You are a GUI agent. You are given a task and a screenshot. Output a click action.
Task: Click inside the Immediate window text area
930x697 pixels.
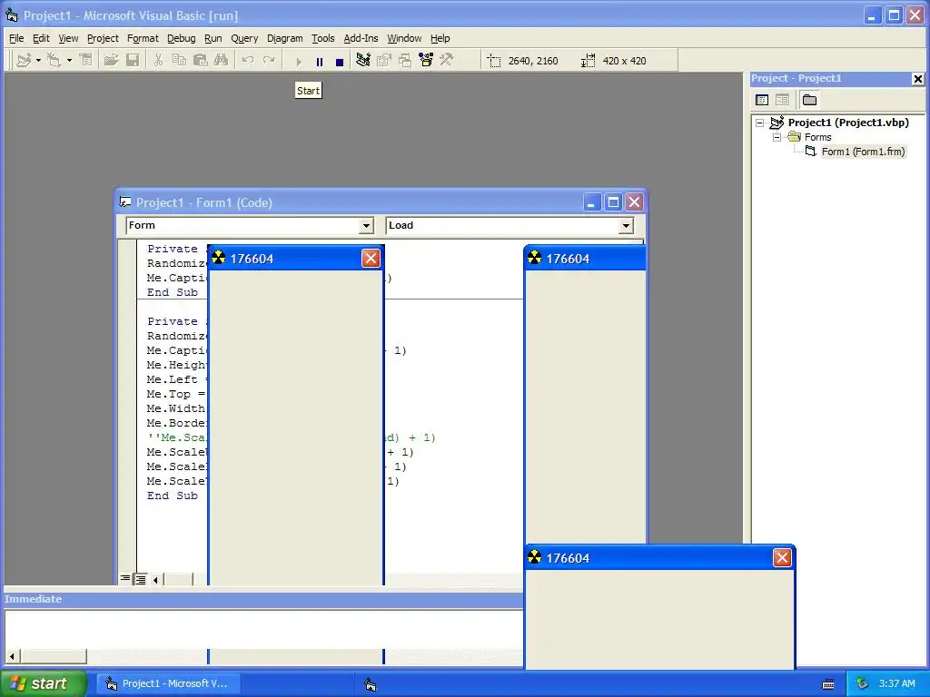(264, 630)
